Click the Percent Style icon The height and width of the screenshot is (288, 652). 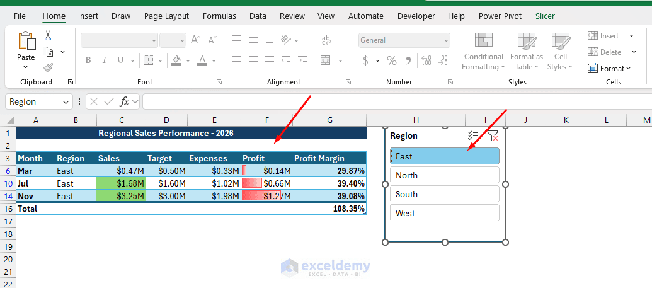click(x=392, y=60)
